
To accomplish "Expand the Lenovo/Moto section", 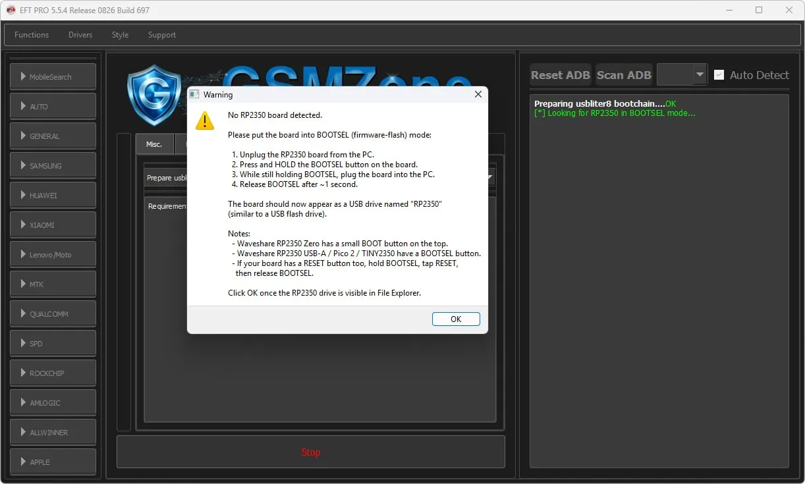I will click(53, 254).
